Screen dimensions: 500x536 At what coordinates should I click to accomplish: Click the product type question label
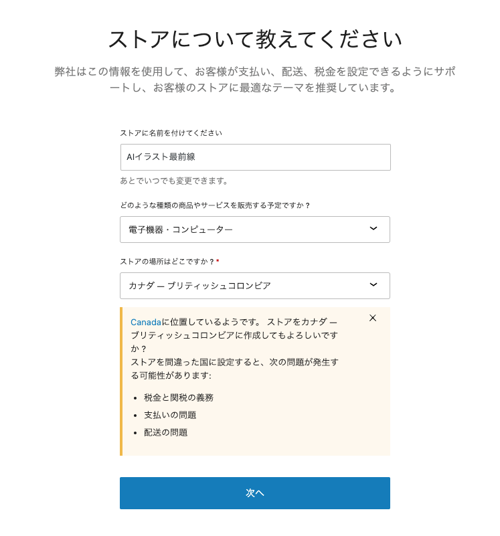(215, 205)
